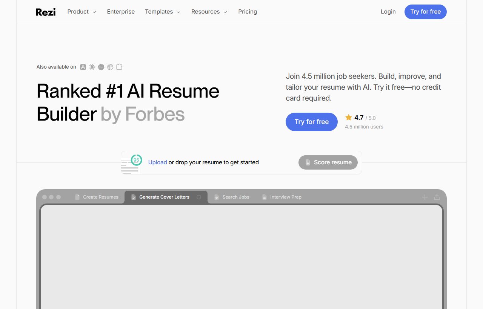
Task: Switch to the Interview Prep tab
Action: (x=282, y=197)
